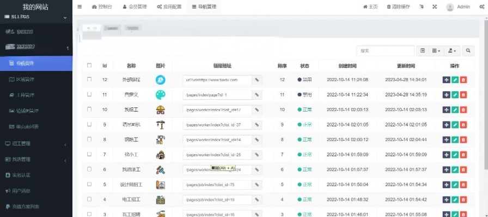Screen dimensions: 488x217
Task: Click the search magnifier button beside toolbar
Action: point(468,51)
